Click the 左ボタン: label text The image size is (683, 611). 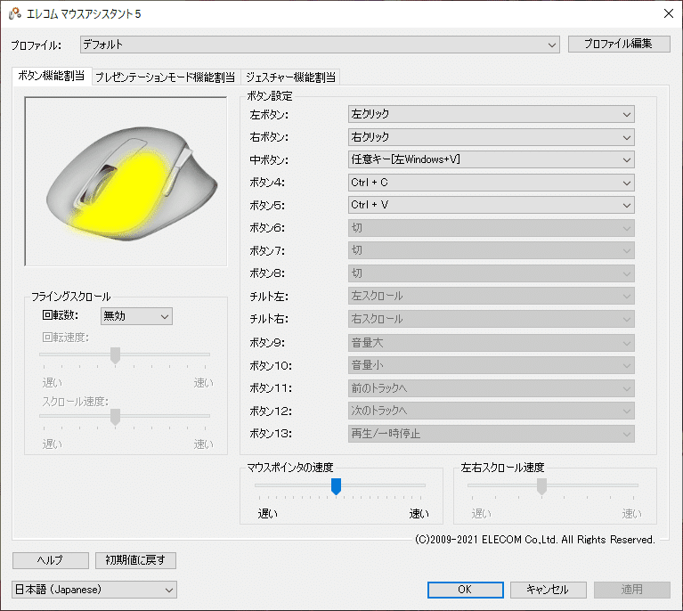click(x=269, y=115)
